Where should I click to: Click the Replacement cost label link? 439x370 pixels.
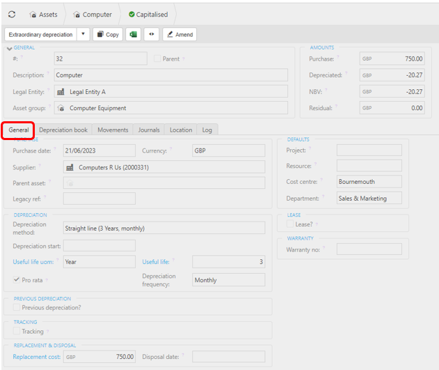coord(36,357)
